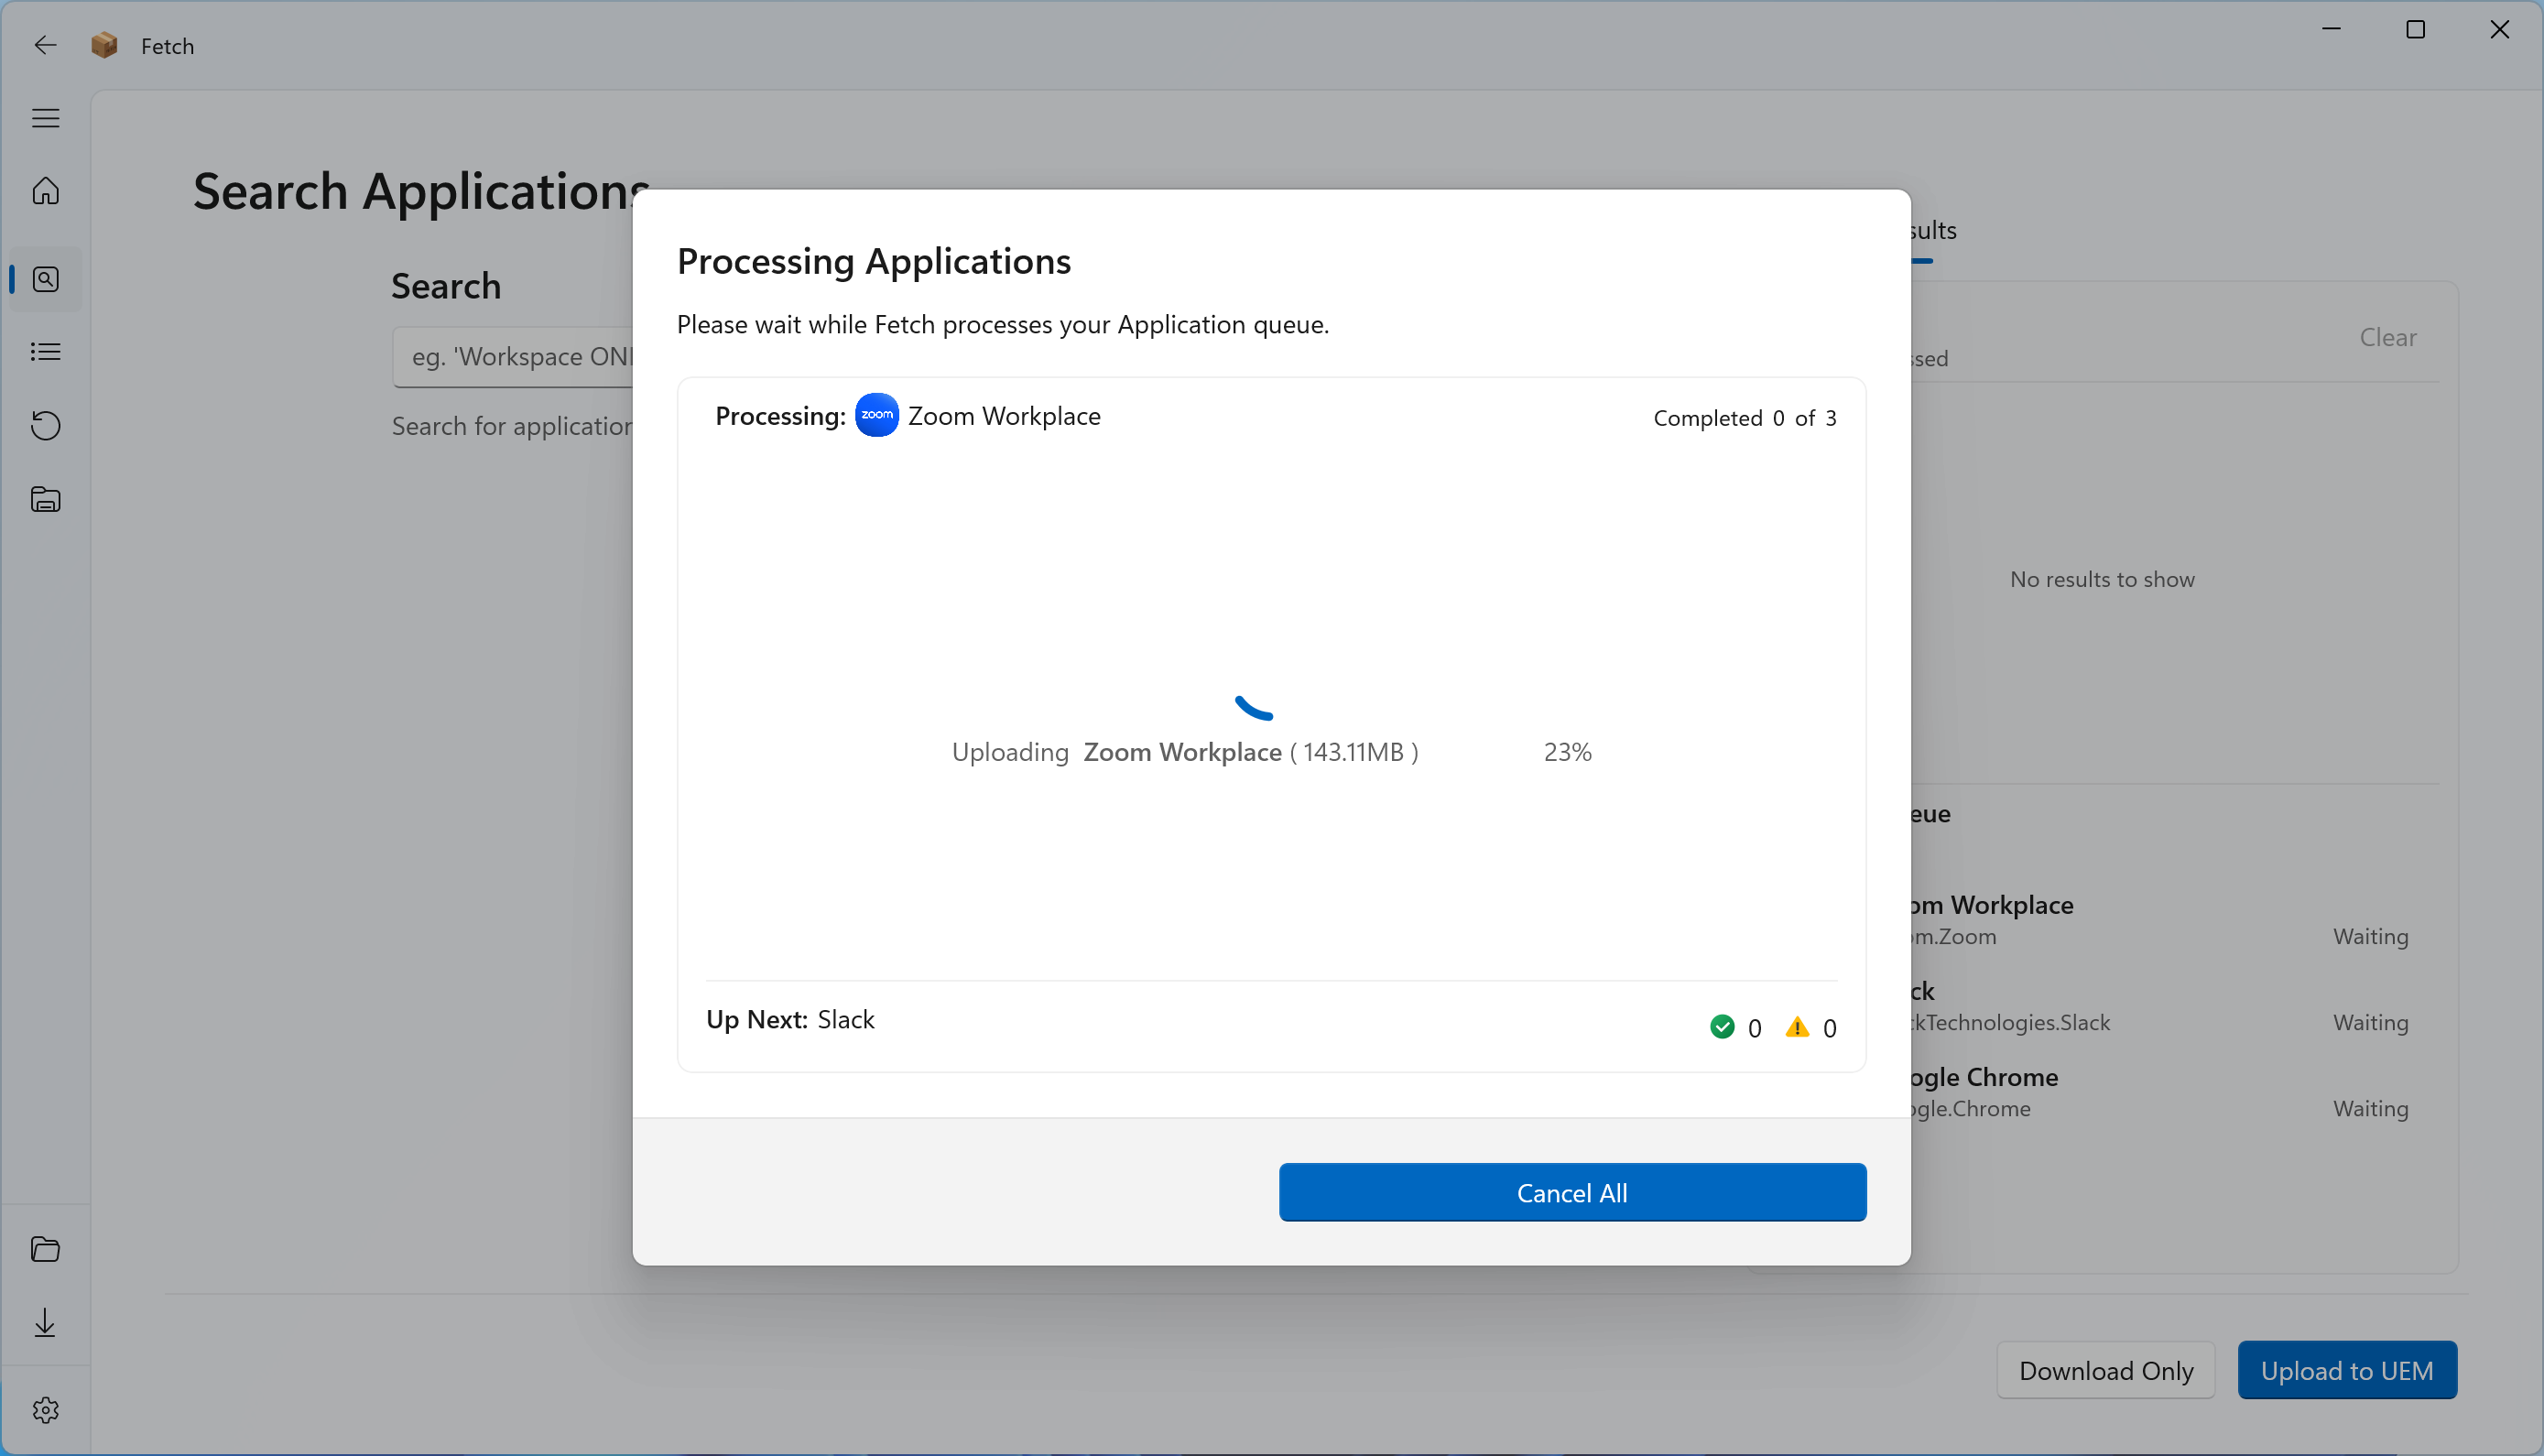Open the folder icon in lower sidebar
Viewport: 2544px width, 1456px height.
point(45,1249)
